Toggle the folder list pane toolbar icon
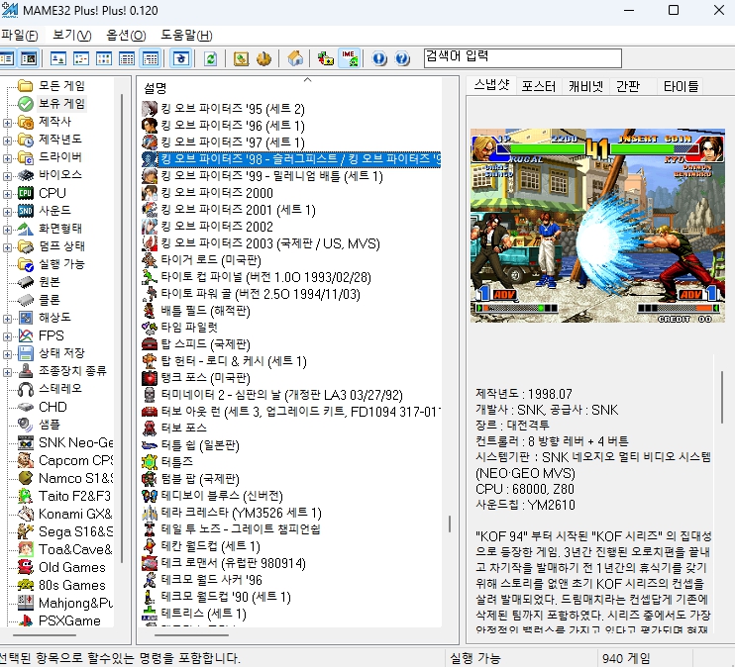The width and height of the screenshot is (735, 667). (x=7, y=58)
